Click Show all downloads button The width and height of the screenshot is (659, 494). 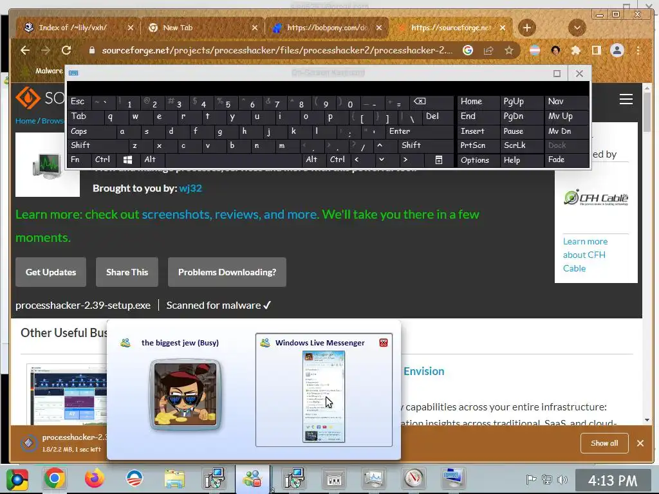click(604, 443)
